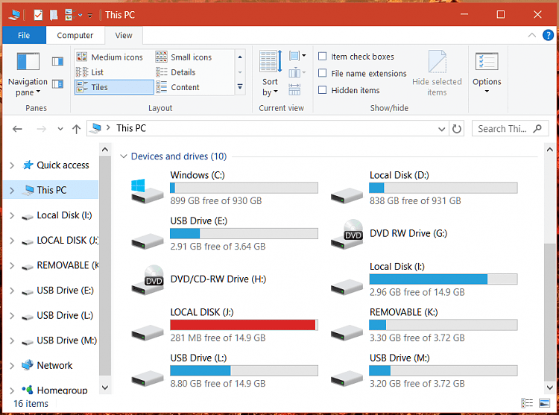Select REMOVABLE (K:) in navigation pane

pos(60,265)
